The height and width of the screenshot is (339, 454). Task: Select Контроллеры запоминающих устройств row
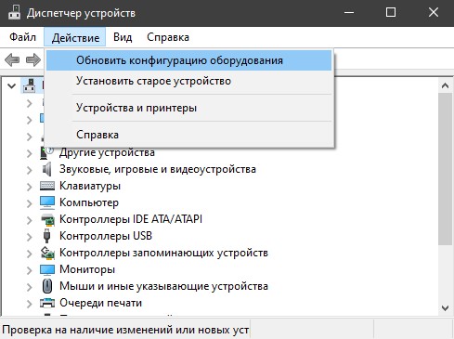[x=163, y=253]
